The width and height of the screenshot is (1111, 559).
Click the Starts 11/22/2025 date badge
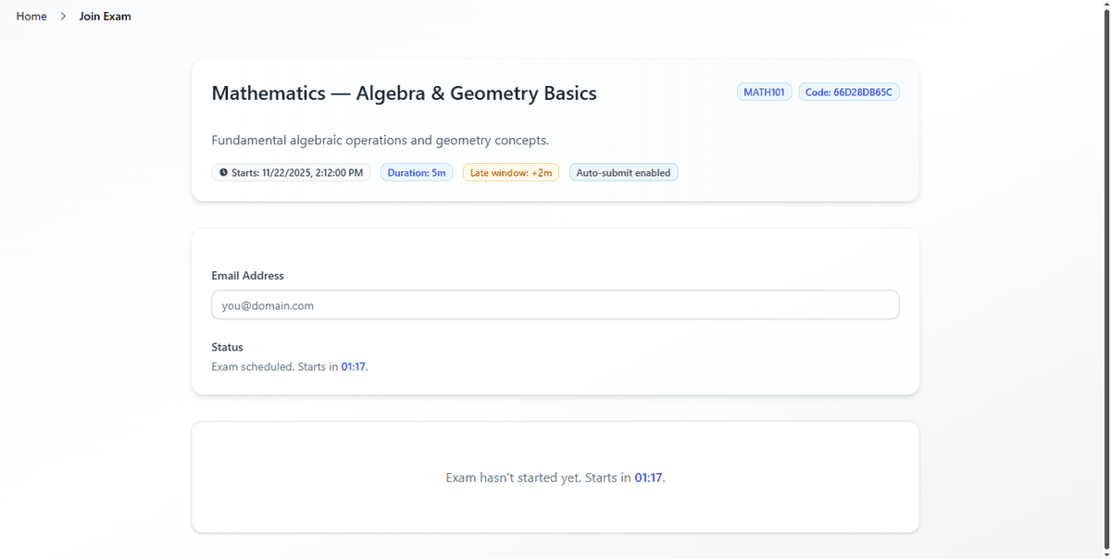tap(291, 173)
